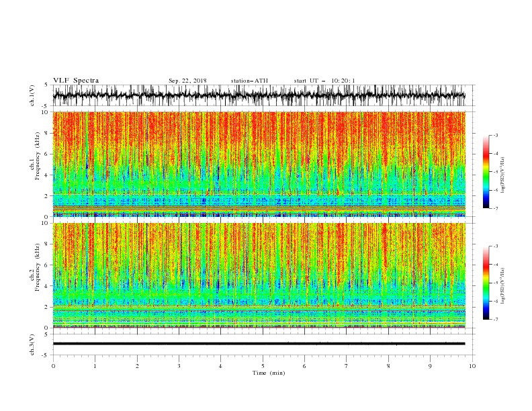Image resolution: width=532 pixels, height=411 pixels.
Task: Click the ch.1 color bar 'log(PSD)(V²/Hz)' label
Action: 502,175
